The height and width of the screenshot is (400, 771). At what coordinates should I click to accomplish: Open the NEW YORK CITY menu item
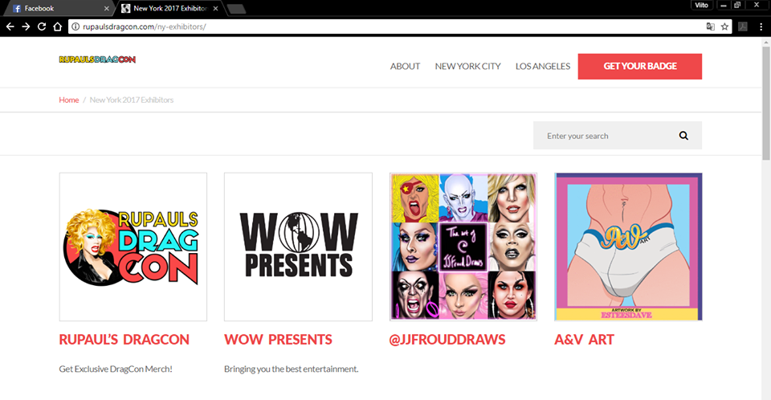click(467, 67)
